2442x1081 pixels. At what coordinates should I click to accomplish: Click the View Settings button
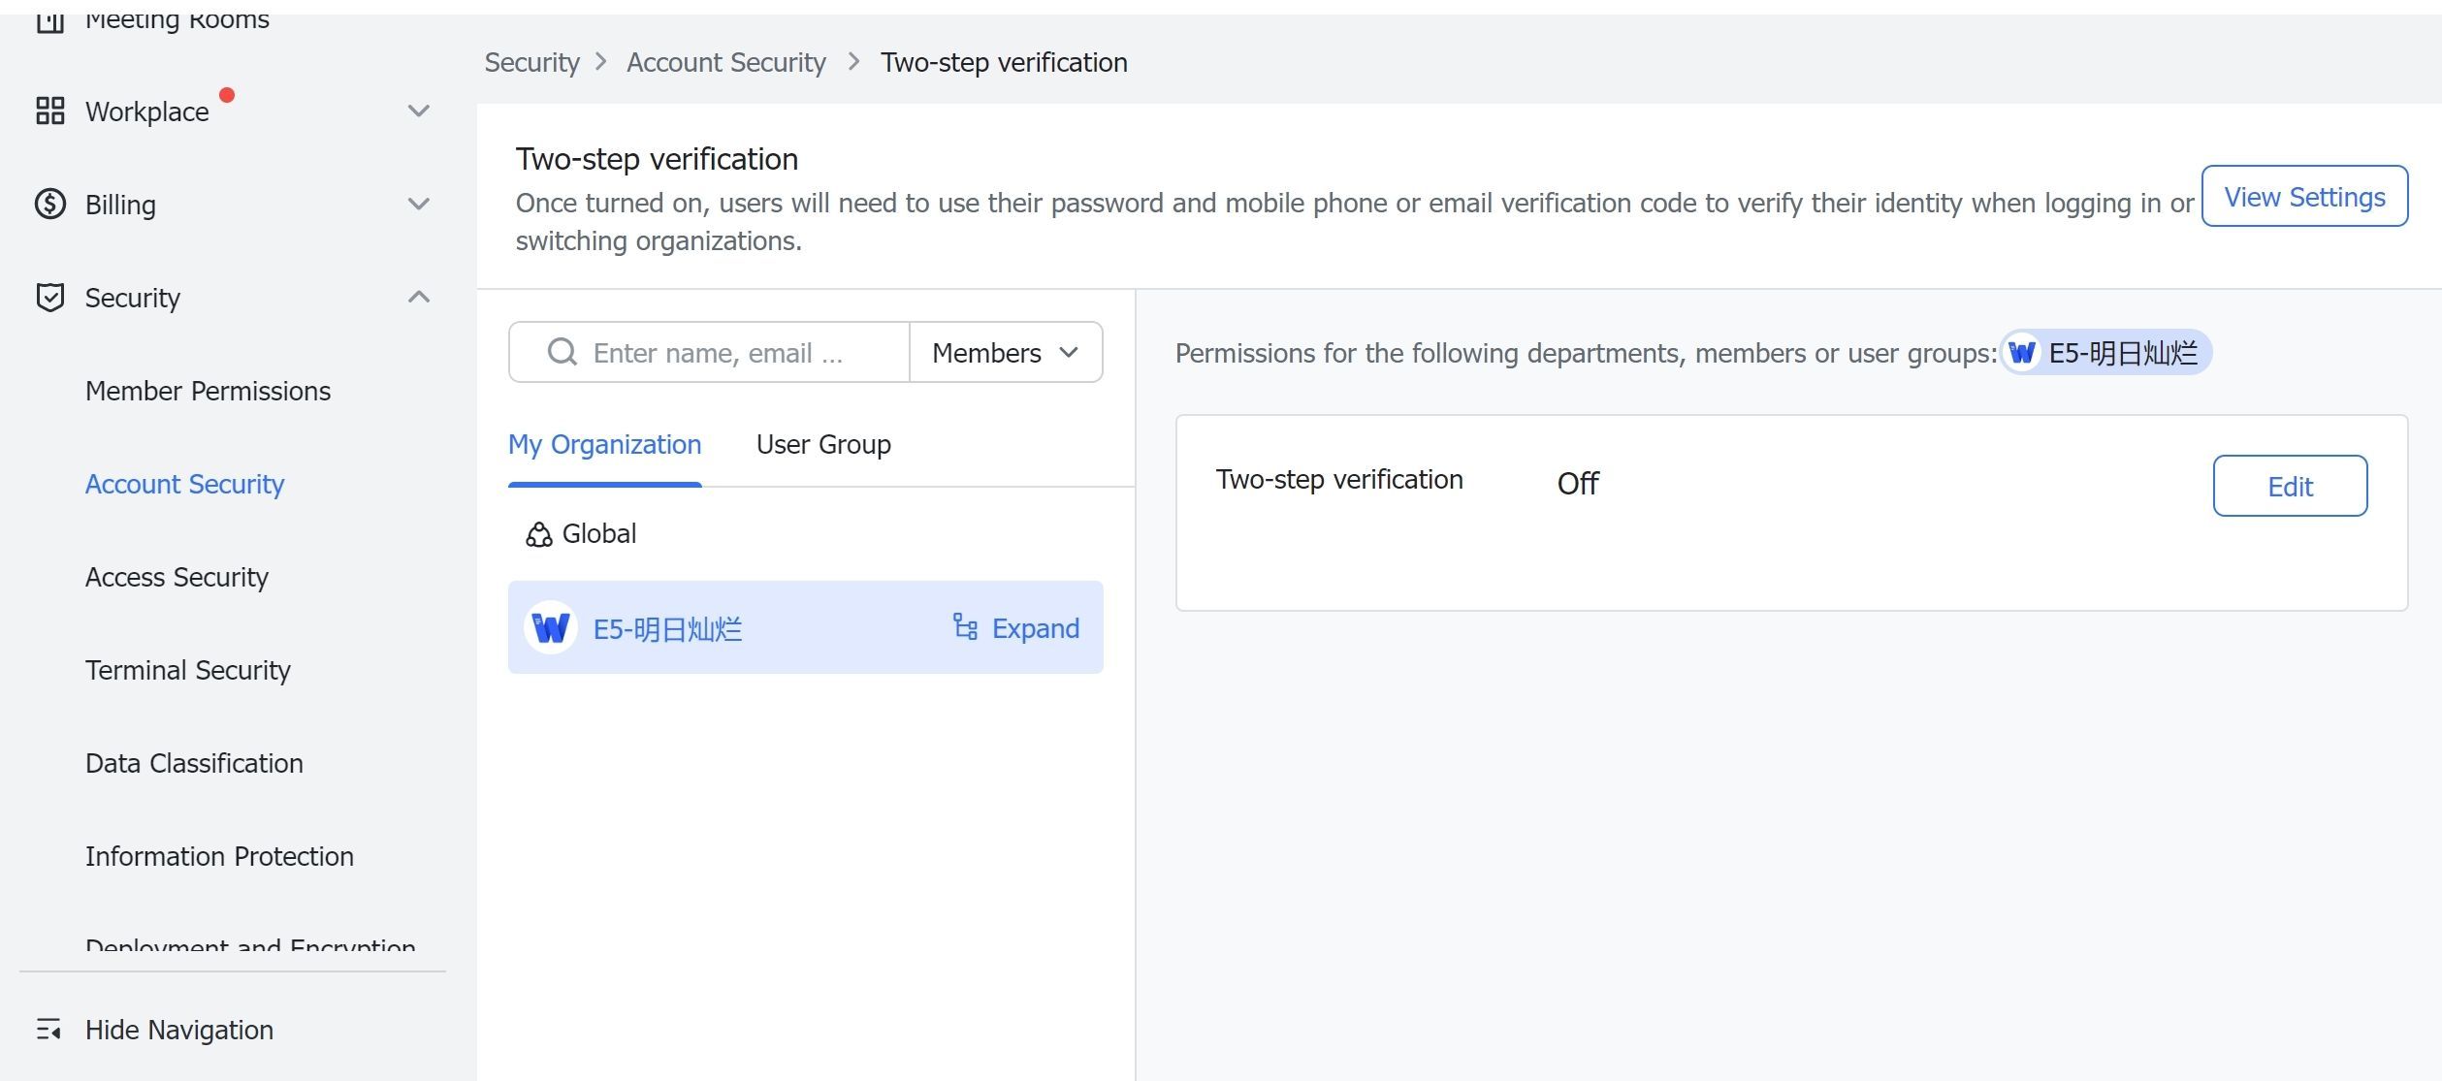click(2305, 196)
